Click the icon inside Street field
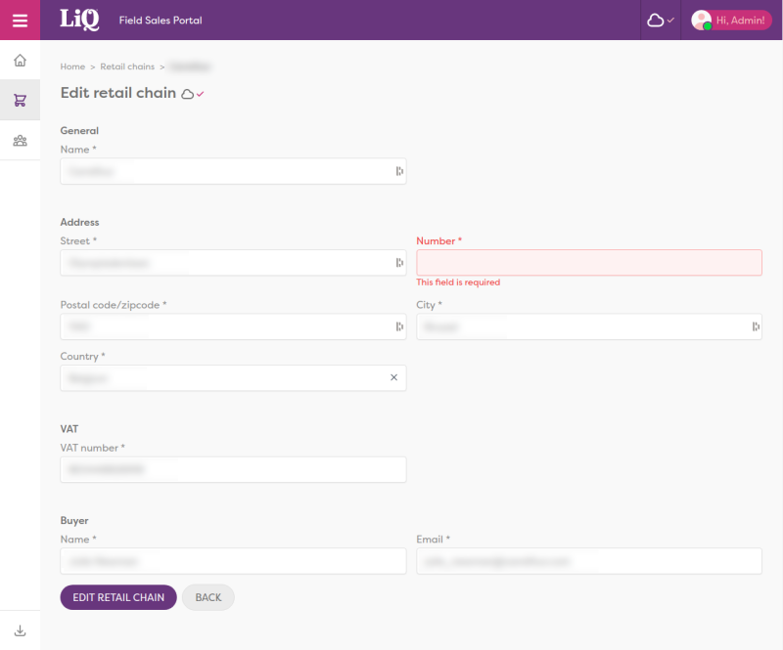 pos(399,263)
